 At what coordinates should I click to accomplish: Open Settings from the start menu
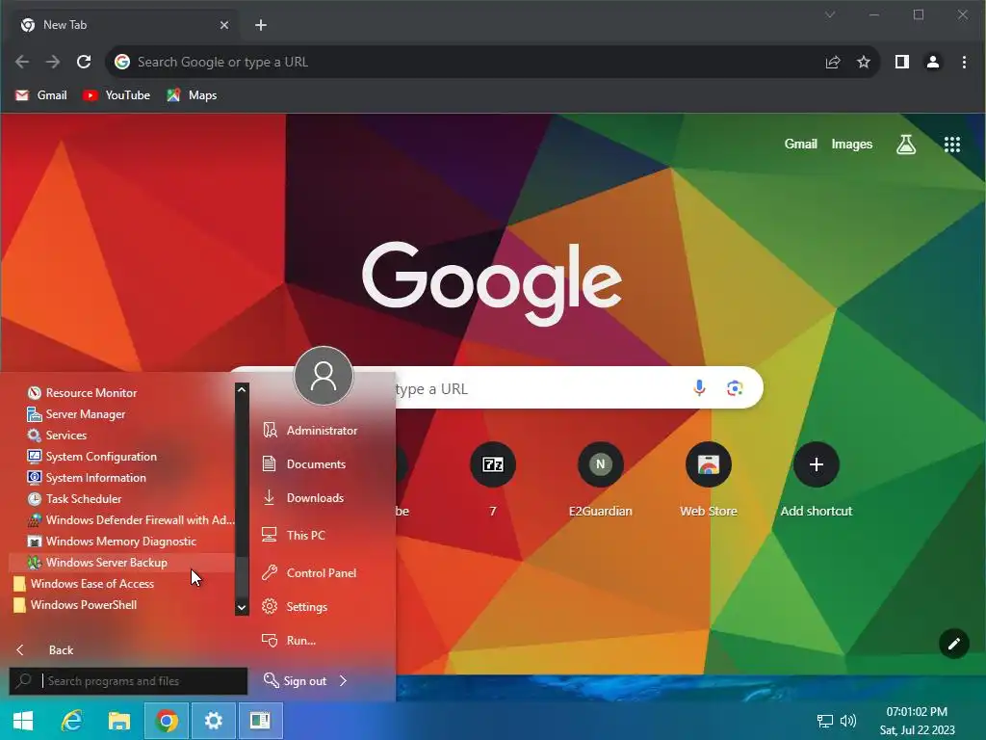pyautogui.click(x=296, y=607)
